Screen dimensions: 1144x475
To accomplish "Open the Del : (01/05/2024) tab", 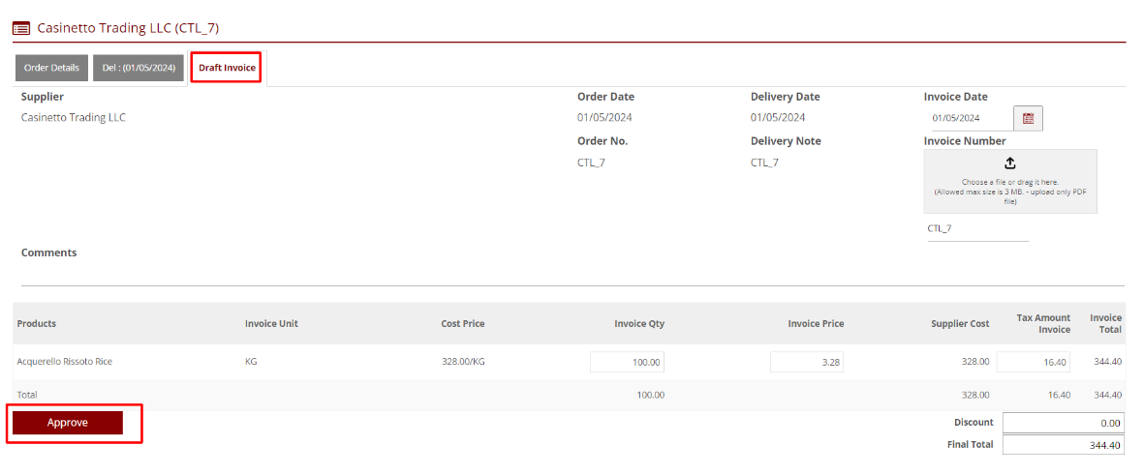I will [x=139, y=68].
